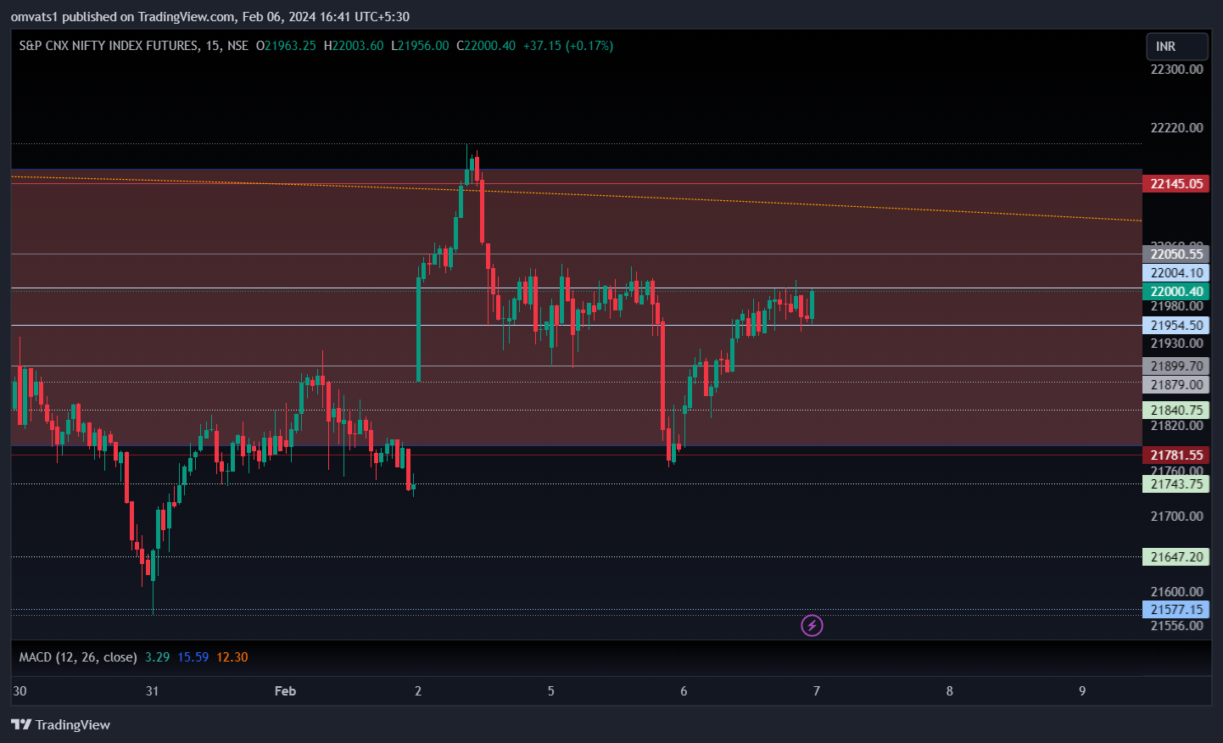The height and width of the screenshot is (743, 1223).
Task: Click the 8 date on the time axis
Action: pos(950,691)
